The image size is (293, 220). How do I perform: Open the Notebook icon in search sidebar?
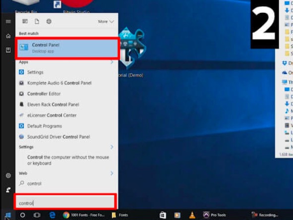pyautogui.click(x=8, y=50)
